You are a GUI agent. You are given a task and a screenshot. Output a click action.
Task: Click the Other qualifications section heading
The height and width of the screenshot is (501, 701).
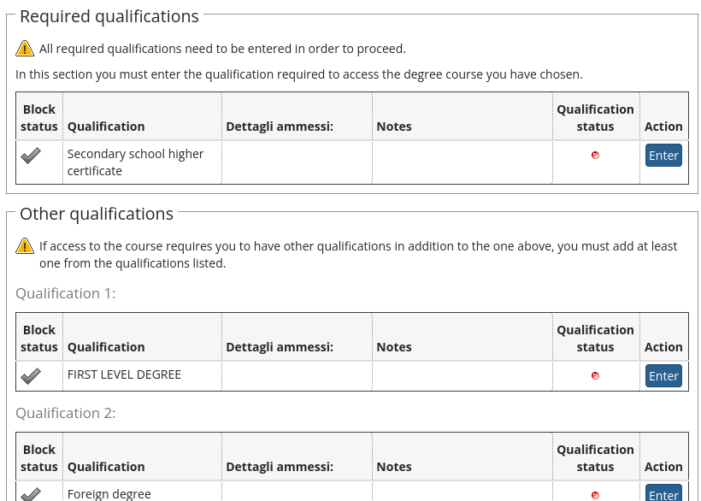point(97,214)
